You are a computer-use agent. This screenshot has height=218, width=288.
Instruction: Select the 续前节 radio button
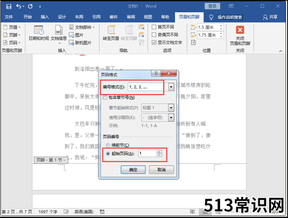(108, 145)
